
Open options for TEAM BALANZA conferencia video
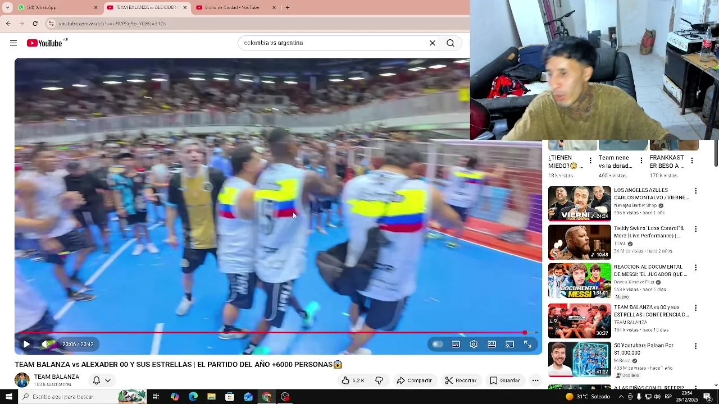tap(695, 308)
